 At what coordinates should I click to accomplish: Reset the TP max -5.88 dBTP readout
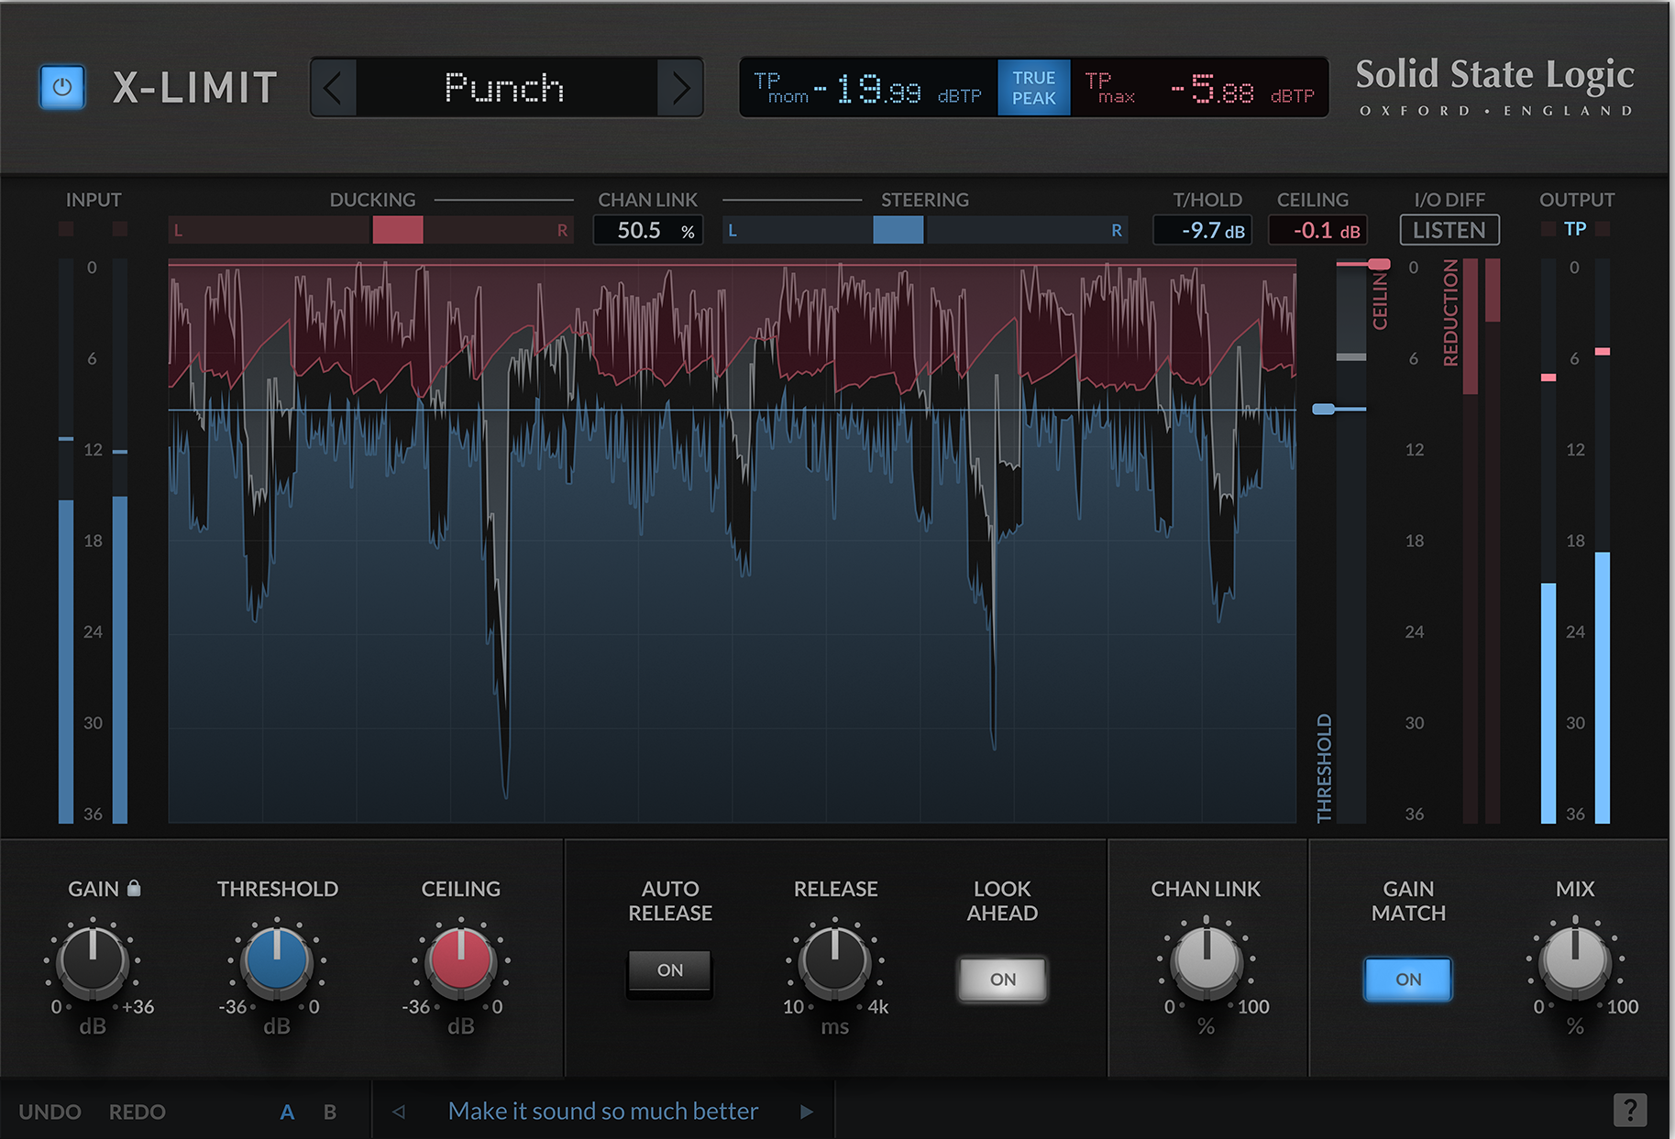(1199, 88)
